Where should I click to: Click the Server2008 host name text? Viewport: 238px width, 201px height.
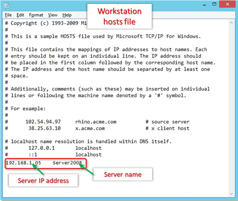pyautogui.click(x=67, y=163)
